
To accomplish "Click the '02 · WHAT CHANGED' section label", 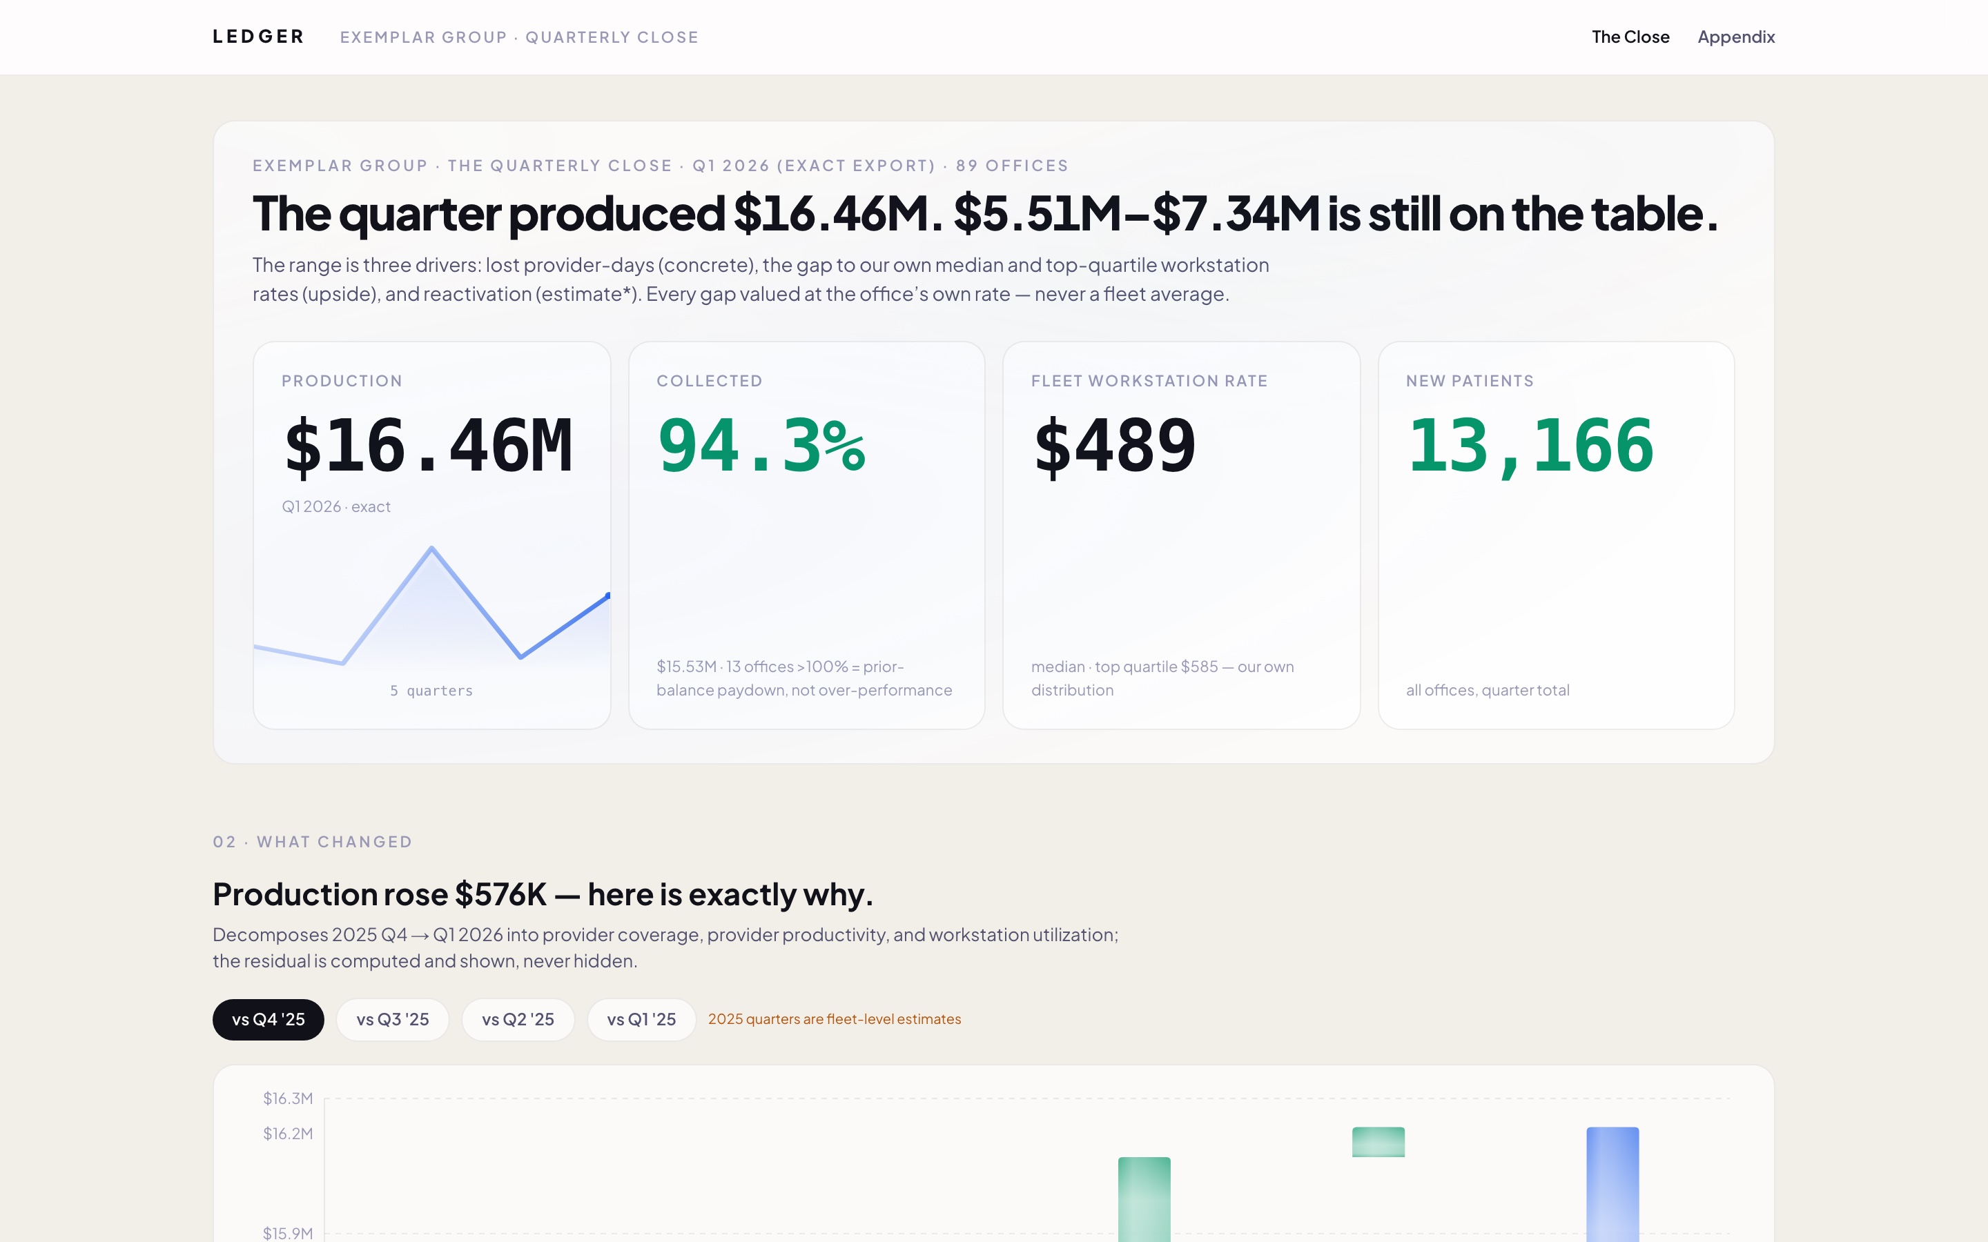I will pyautogui.click(x=312, y=842).
